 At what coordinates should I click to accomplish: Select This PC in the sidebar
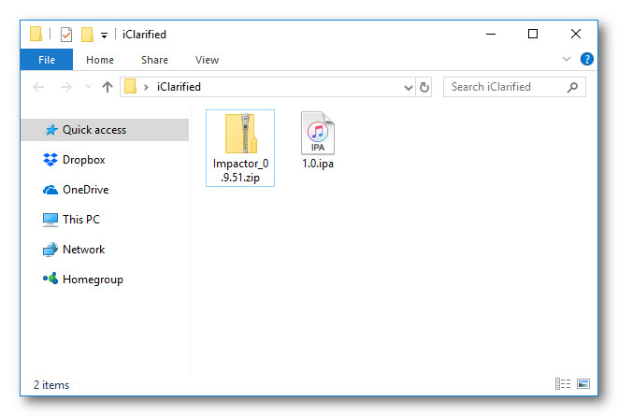[x=80, y=220]
